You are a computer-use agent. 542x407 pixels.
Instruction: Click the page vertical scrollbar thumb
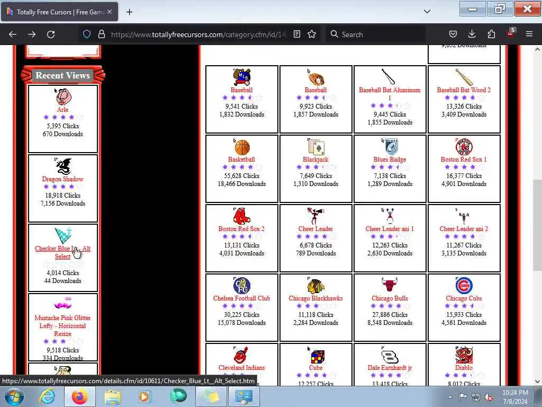[x=537, y=225]
